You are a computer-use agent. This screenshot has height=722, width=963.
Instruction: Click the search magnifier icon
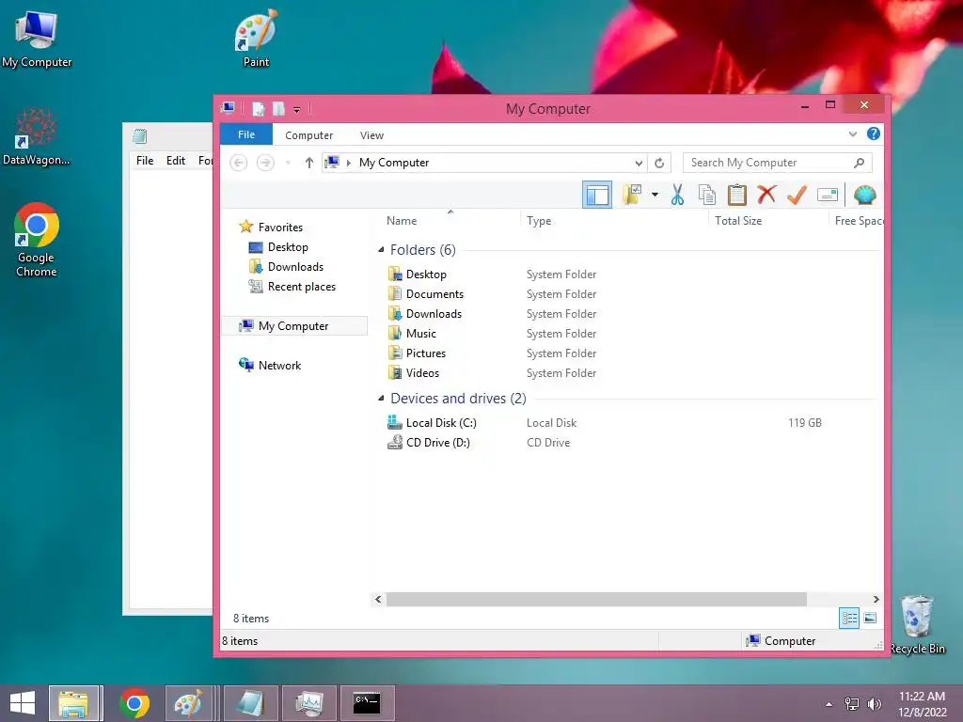click(860, 163)
